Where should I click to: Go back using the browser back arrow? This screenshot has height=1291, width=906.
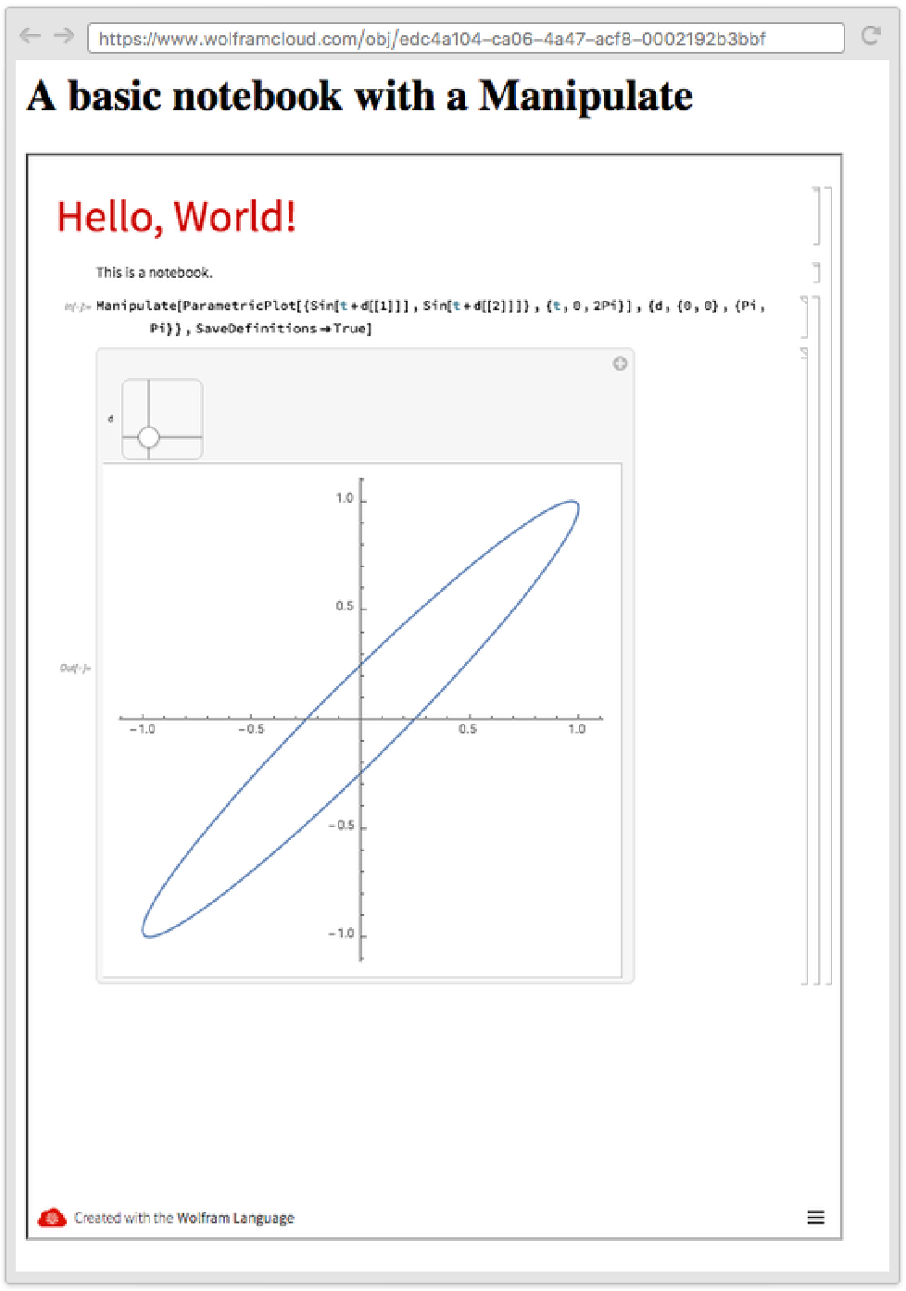point(30,36)
